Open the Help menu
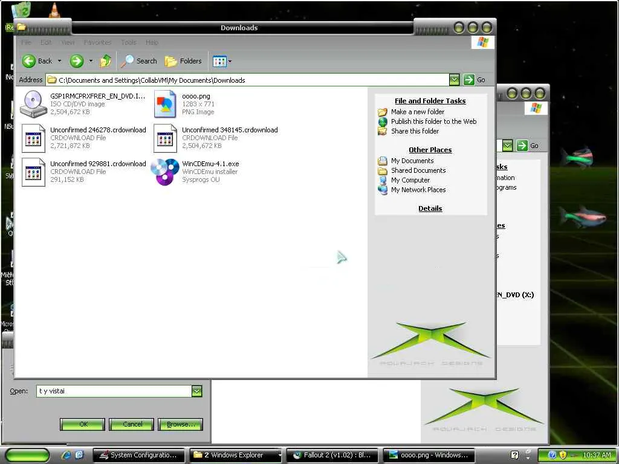The height and width of the screenshot is (464, 619). click(152, 42)
